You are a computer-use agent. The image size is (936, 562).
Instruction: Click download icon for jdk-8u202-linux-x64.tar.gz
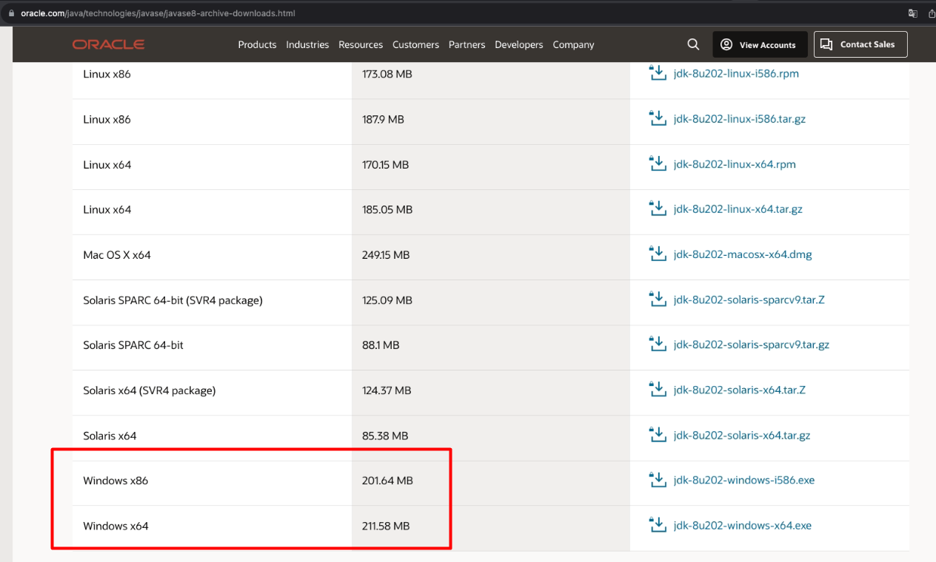click(x=658, y=209)
